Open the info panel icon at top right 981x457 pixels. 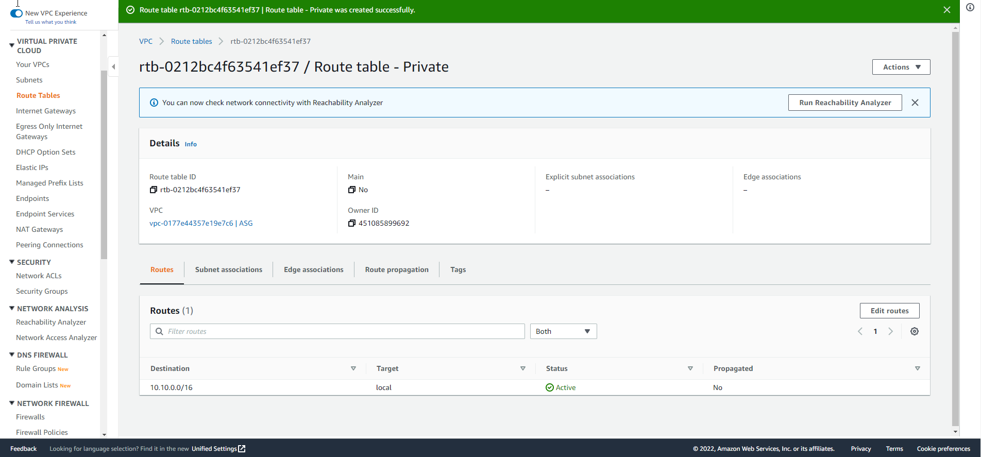[x=970, y=7]
